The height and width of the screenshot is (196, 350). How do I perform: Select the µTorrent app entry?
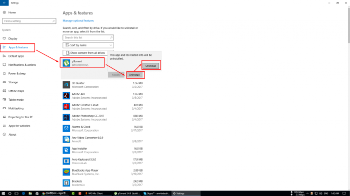82,63
